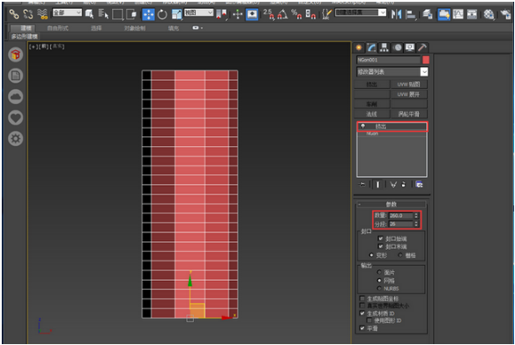515x345 pixels.
Task: Enable 生成贴图坐标 checkbox
Action: pyautogui.click(x=362, y=298)
